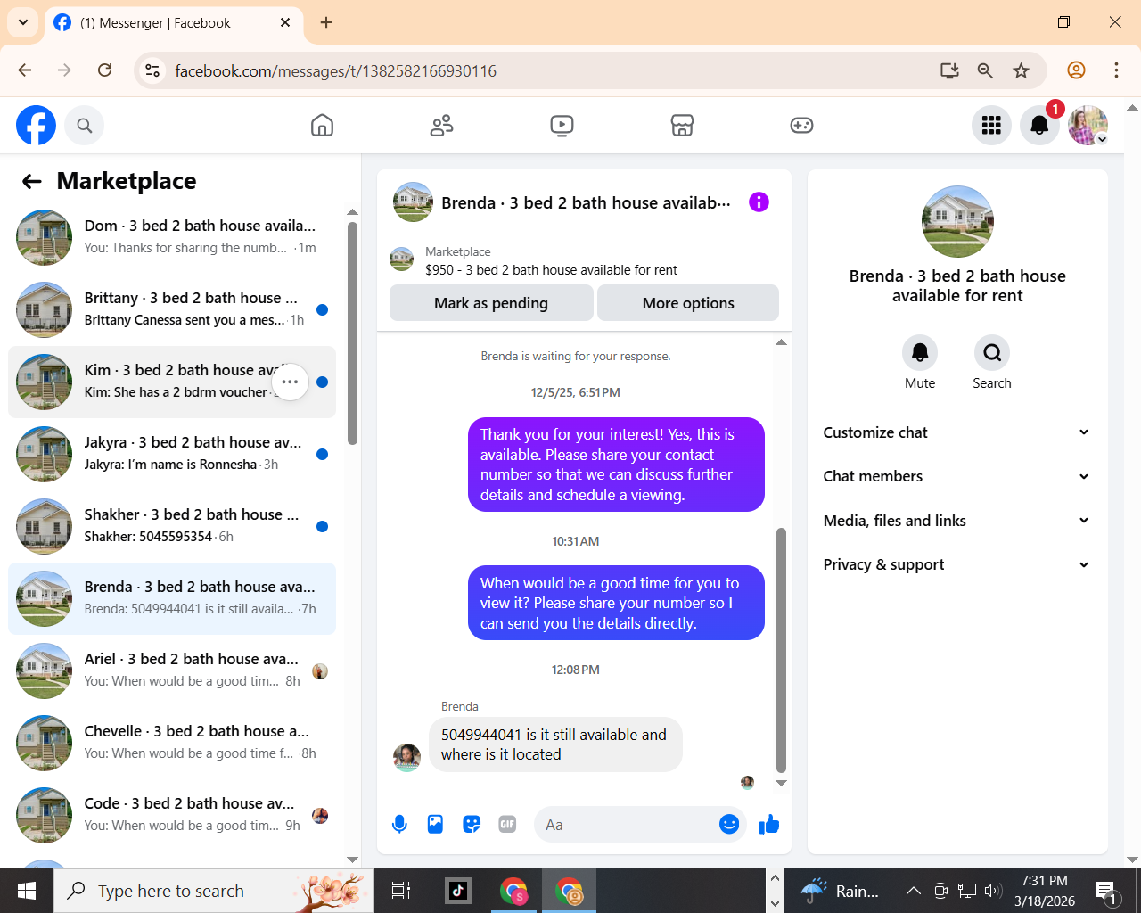Open the three-dot menu on Kim's chat
1141x913 pixels.
click(x=290, y=382)
